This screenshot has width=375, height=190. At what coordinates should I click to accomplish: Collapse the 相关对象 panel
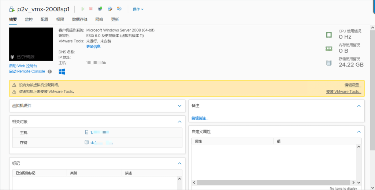179,122
